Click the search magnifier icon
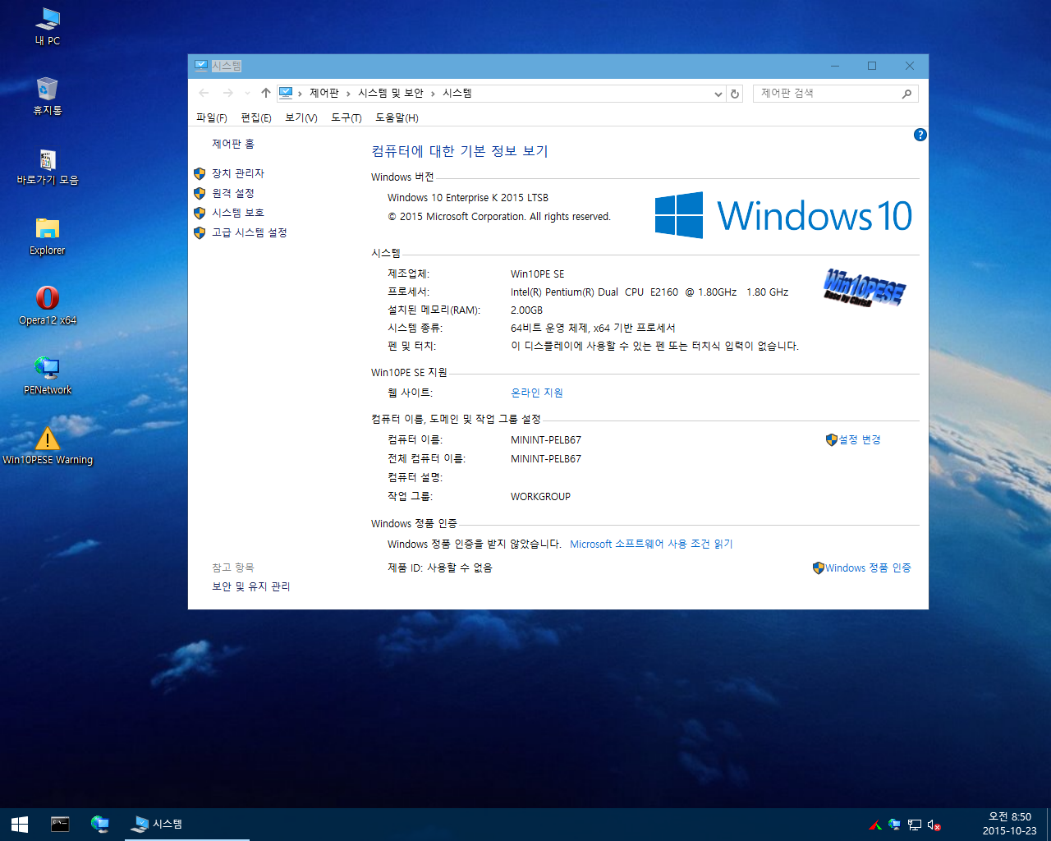1051x841 pixels. pyautogui.click(x=907, y=94)
